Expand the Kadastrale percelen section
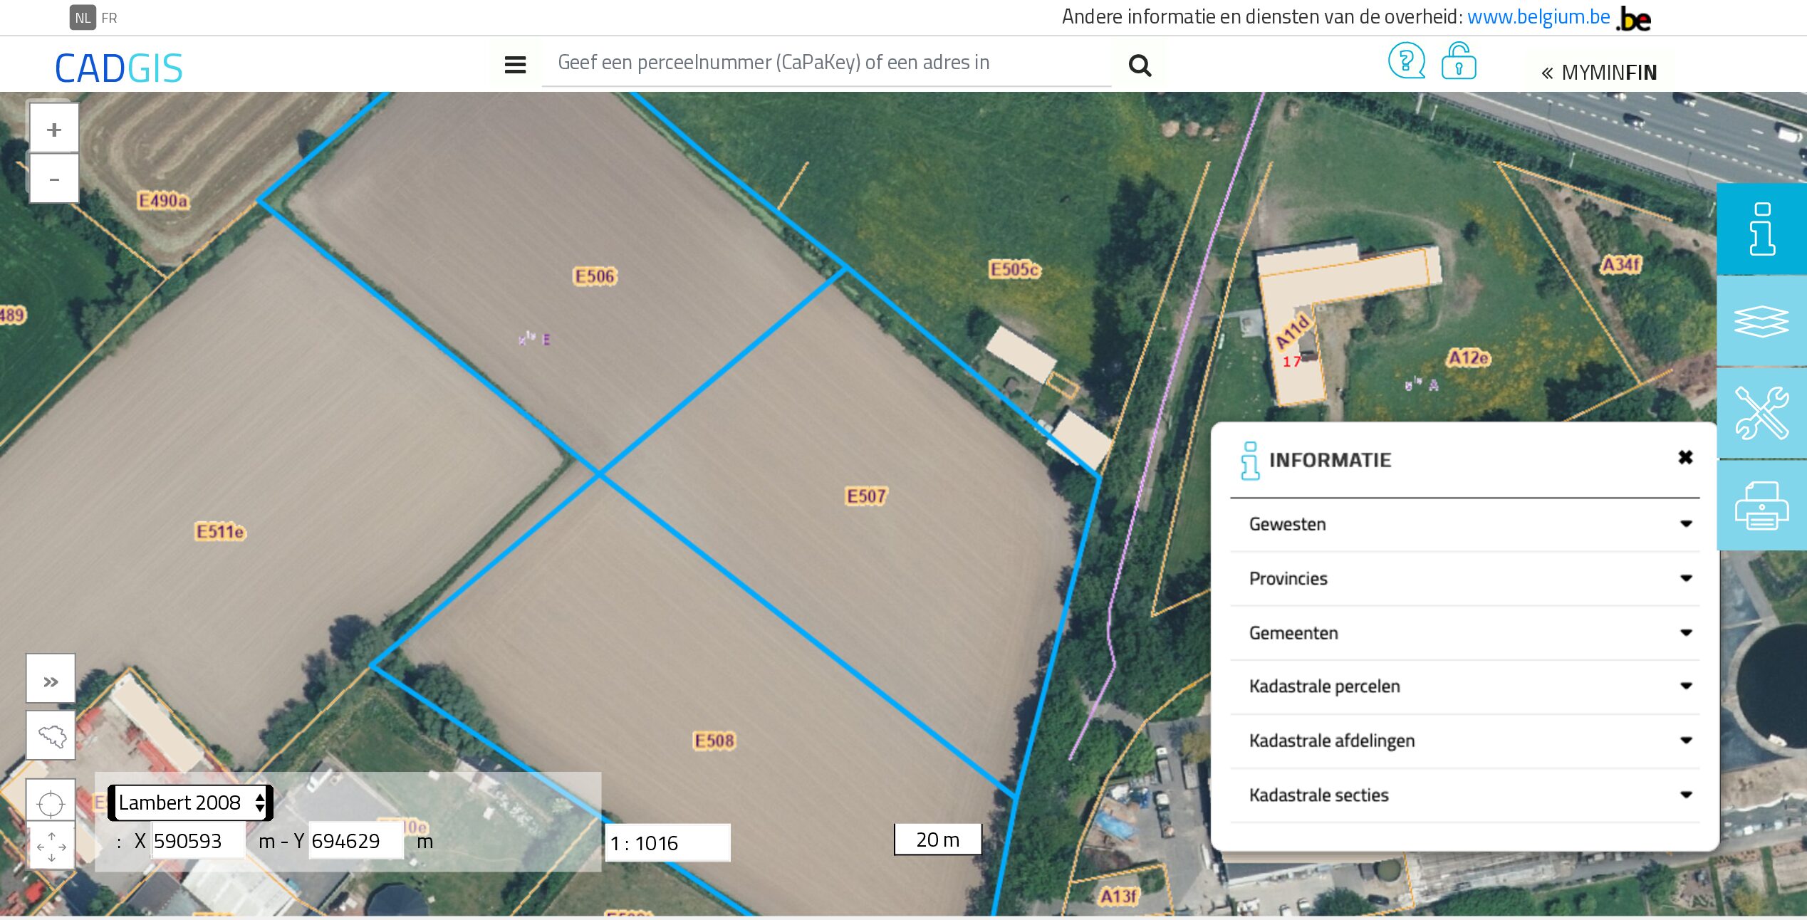 [1464, 686]
